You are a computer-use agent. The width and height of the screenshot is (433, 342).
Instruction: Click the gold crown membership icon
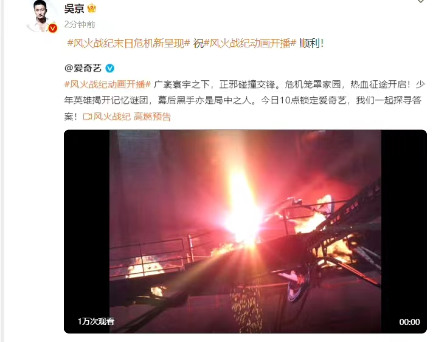(91, 9)
